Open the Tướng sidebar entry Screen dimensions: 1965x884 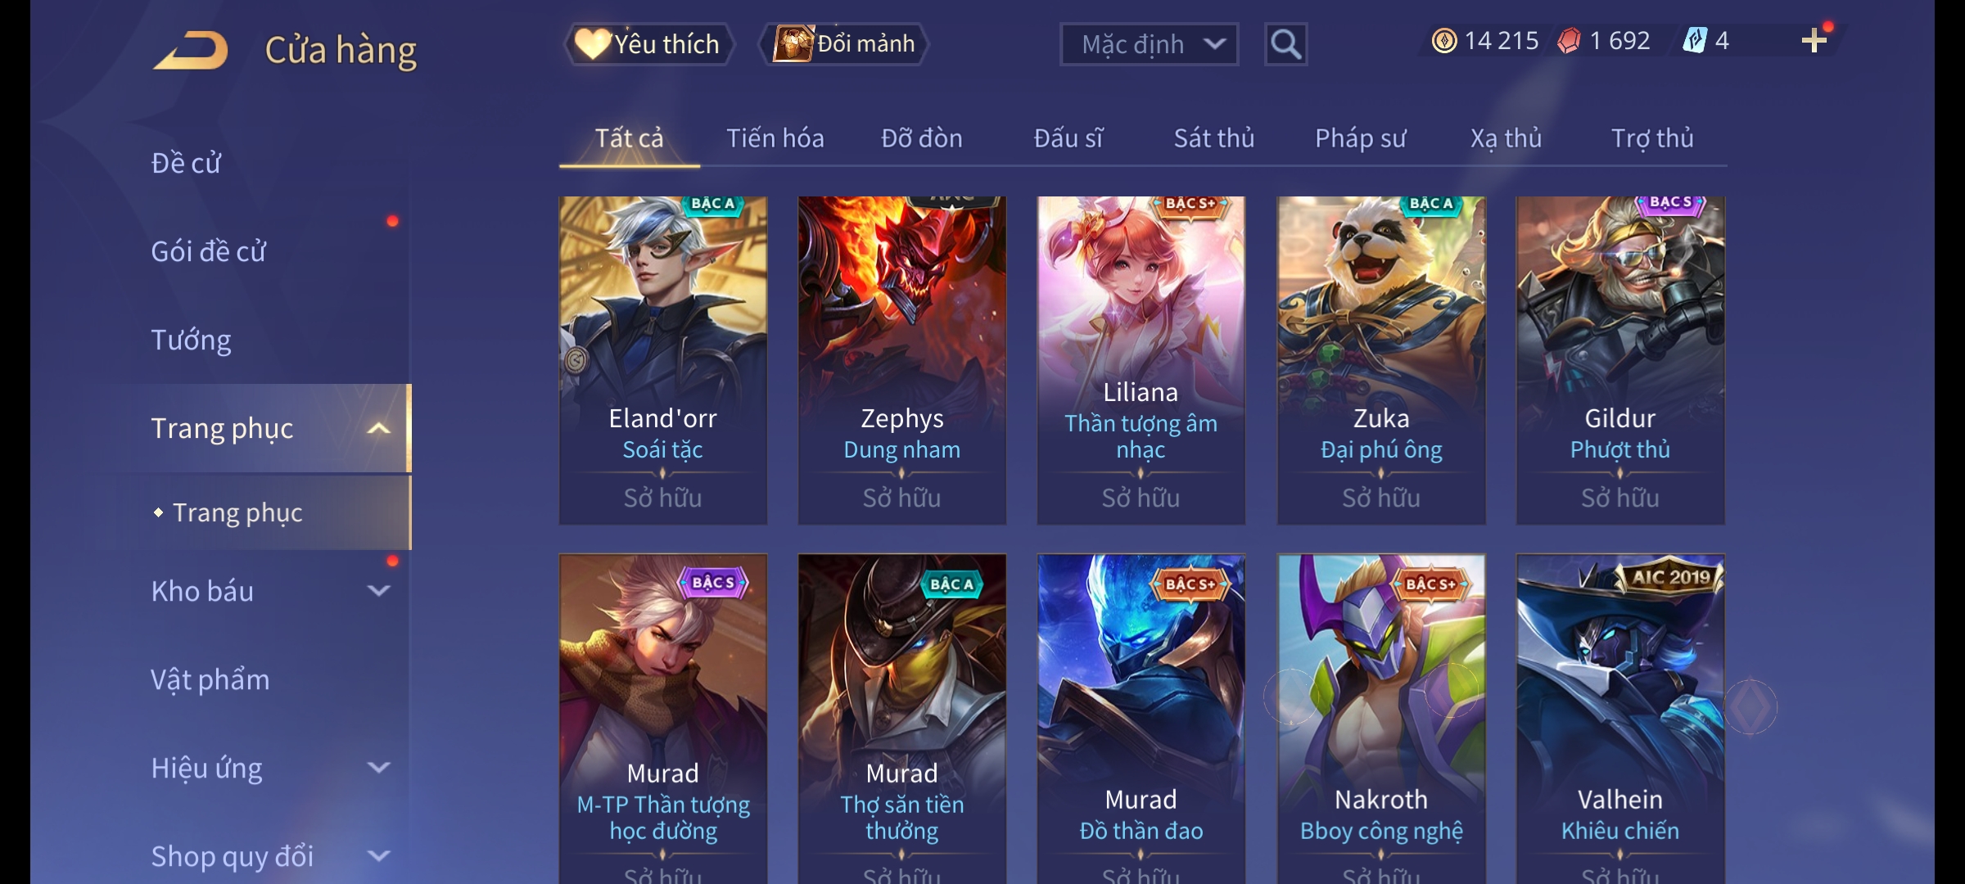click(191, 340)
